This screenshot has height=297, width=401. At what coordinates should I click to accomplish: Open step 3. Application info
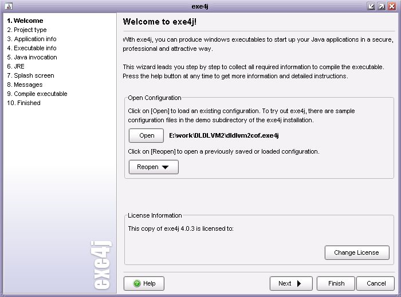coord(32,39)
